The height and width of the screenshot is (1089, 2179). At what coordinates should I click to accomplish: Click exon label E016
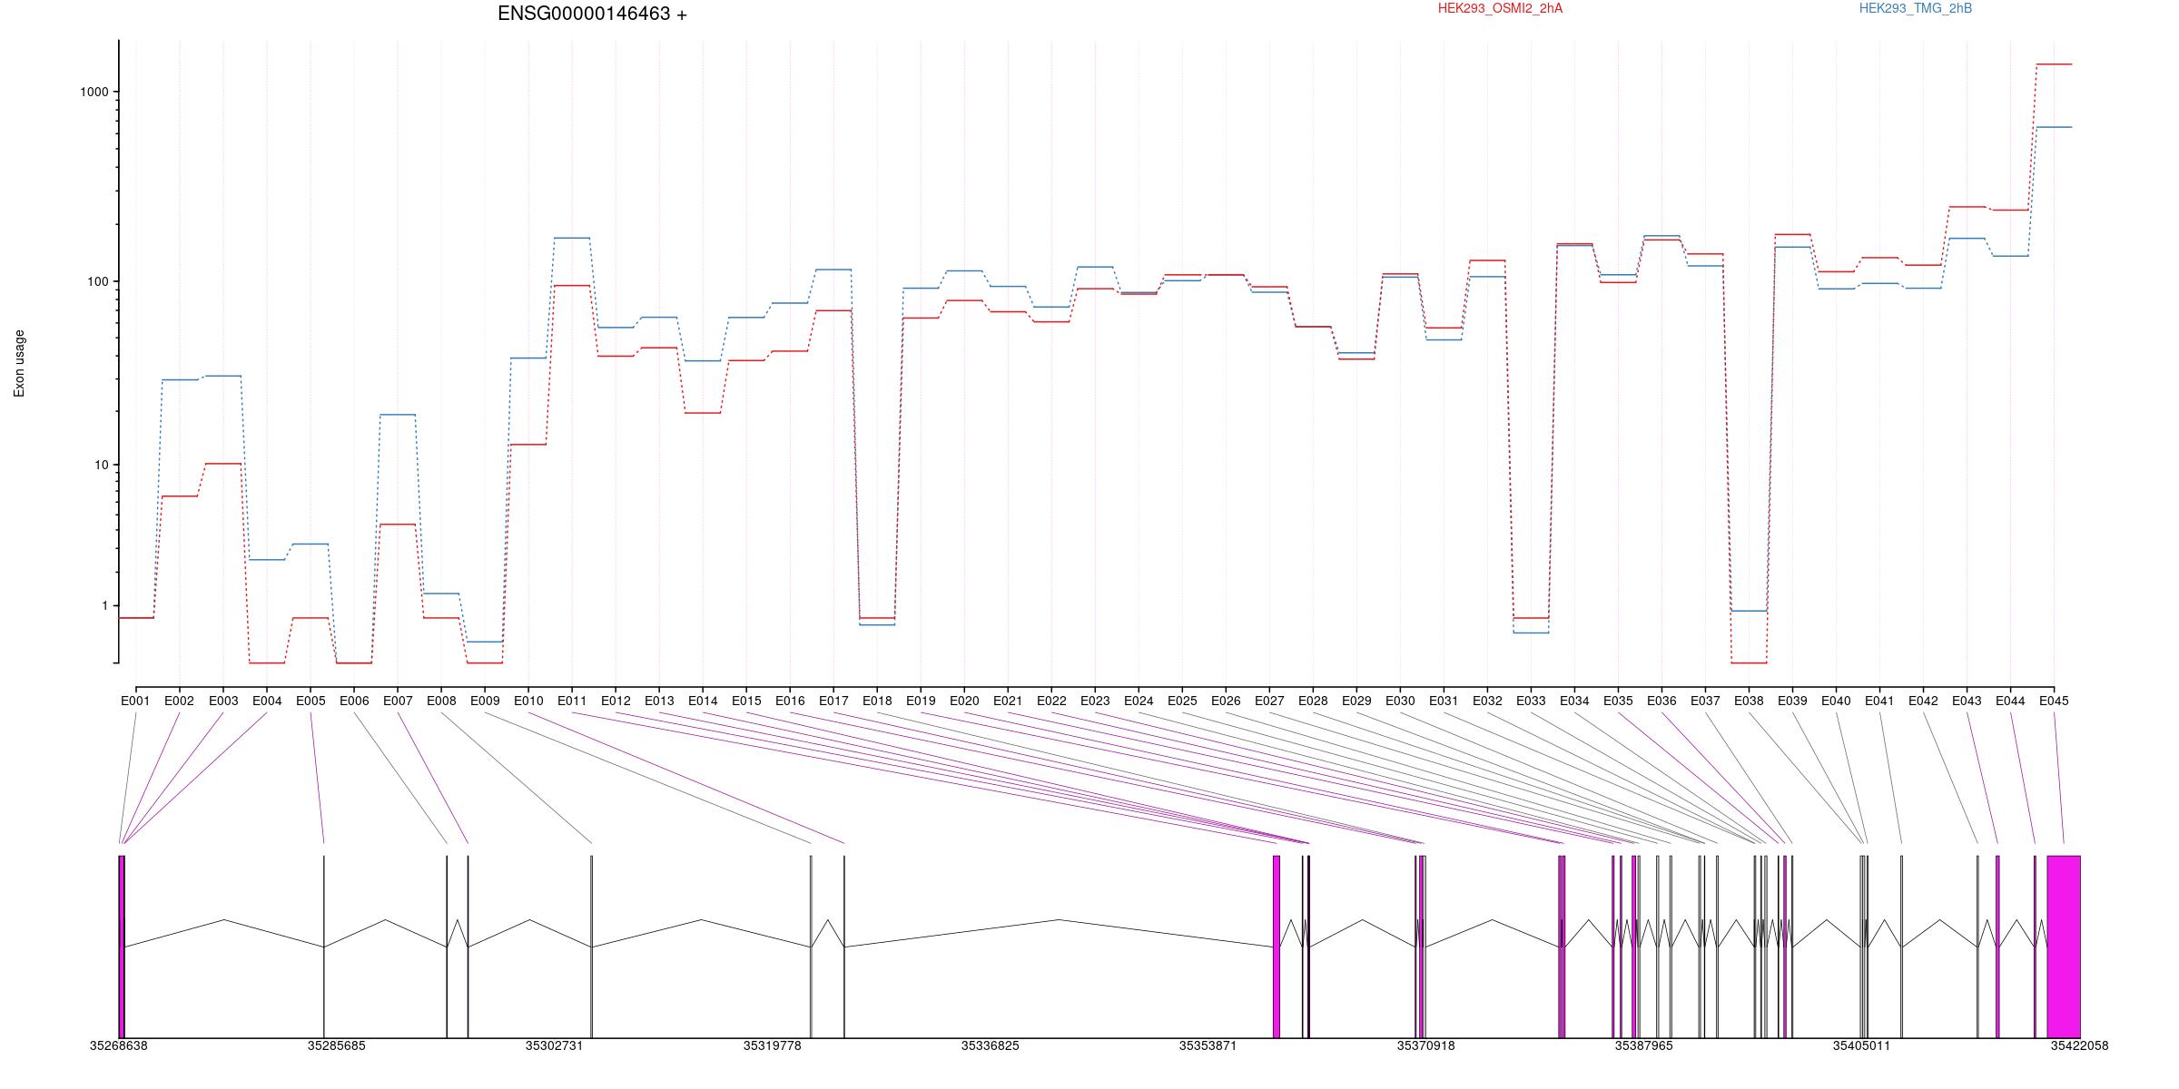[x=790, y=701]
